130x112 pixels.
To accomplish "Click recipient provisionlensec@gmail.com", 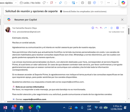I will click(x=29, y=32).
